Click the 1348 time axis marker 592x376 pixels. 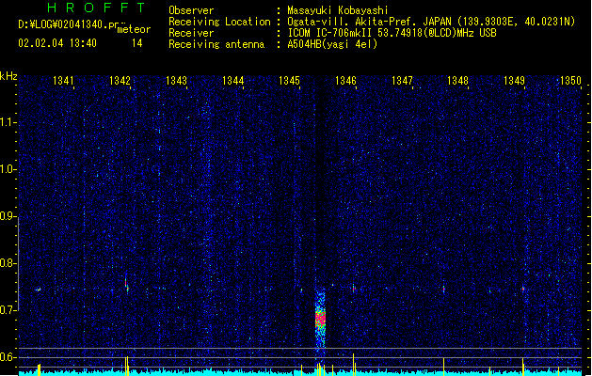[x=457, y=81]
